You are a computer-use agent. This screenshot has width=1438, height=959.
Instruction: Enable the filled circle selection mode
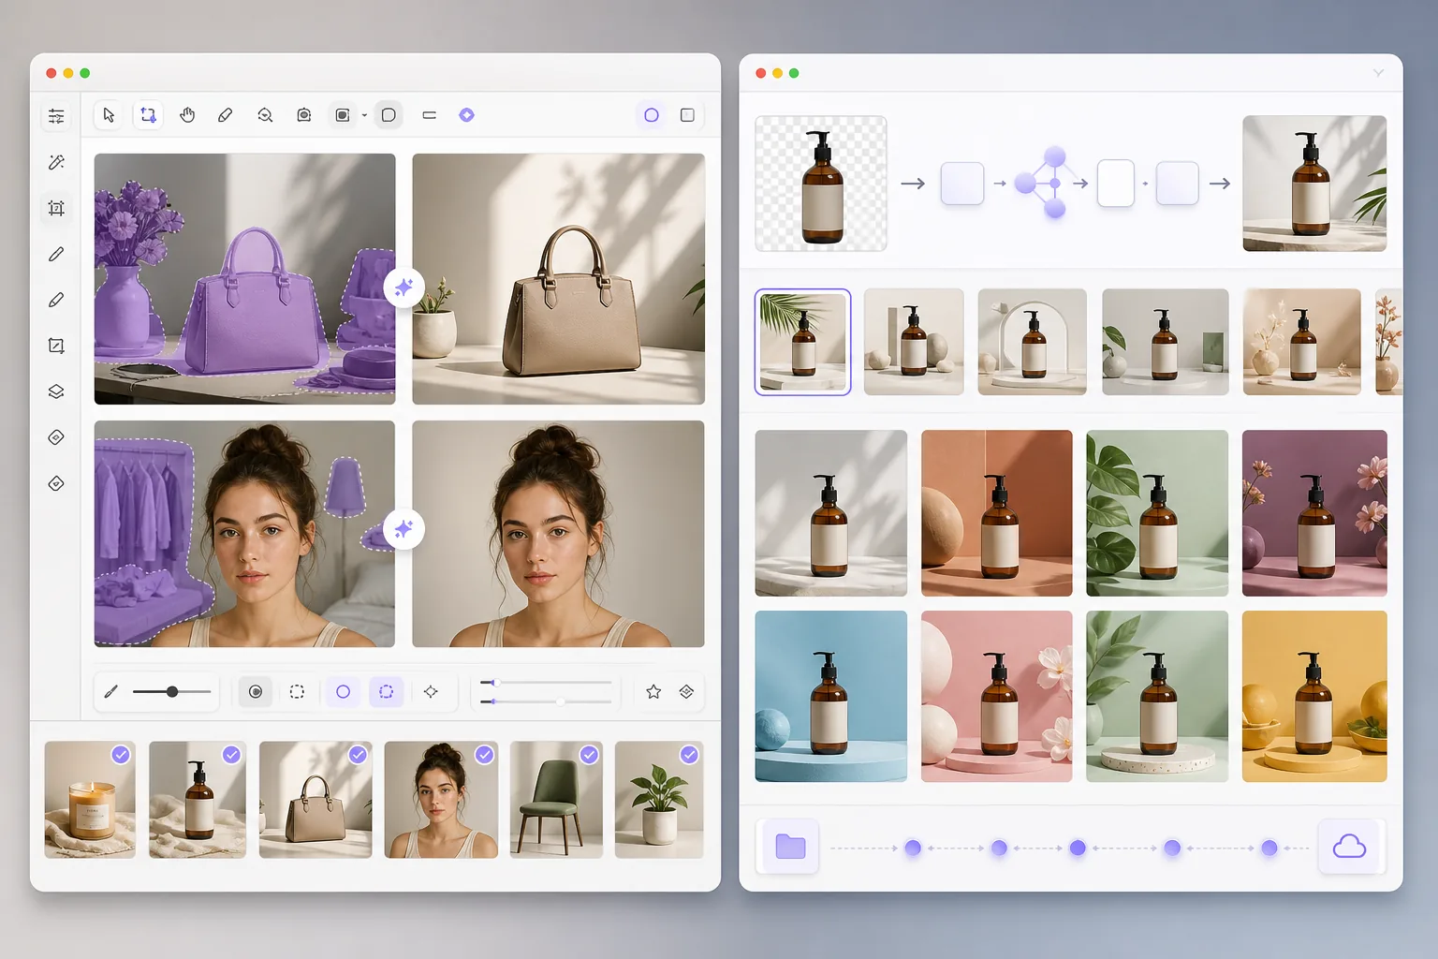pos(256,692)
